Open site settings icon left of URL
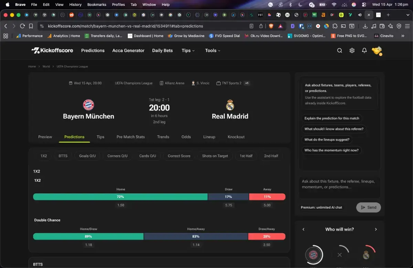This screenshot has width=413, height=268. tap(42, 26)
